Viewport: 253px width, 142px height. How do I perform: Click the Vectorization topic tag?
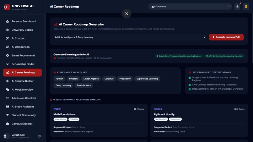175,119
